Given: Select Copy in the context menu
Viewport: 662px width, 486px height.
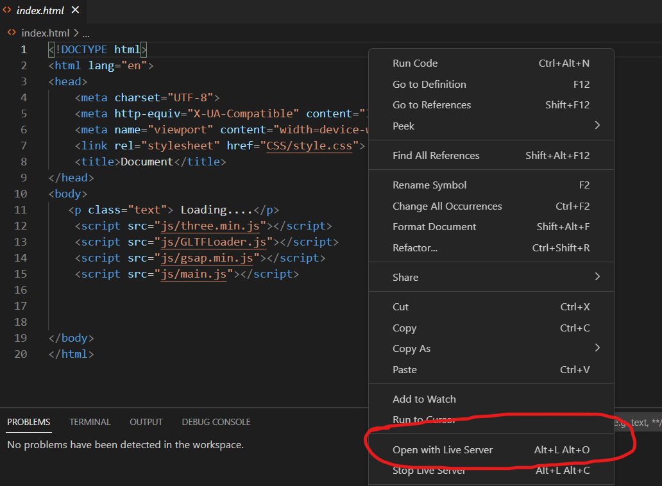Looking at the screenshot, I should pyautogui.click(x=491, y=328).
